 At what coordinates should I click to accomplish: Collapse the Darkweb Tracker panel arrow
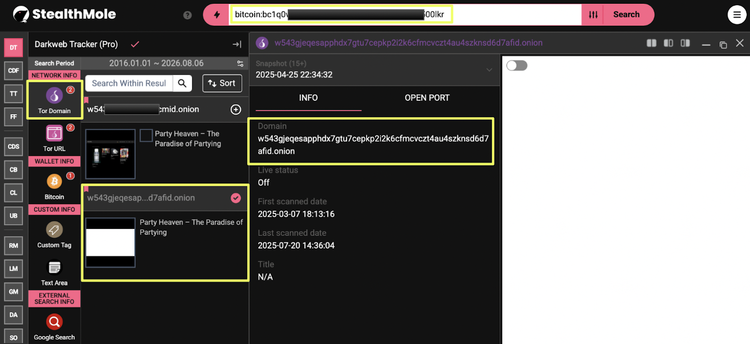[x=237, y=44]
